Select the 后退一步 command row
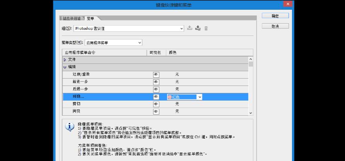 pyautogui.click(x=156, y=89)
